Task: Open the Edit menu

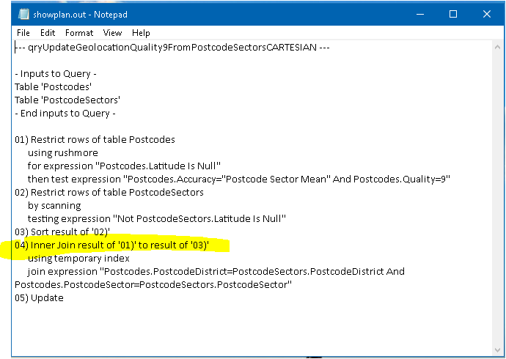Action: pyautogui.click(x=48, y=33)
